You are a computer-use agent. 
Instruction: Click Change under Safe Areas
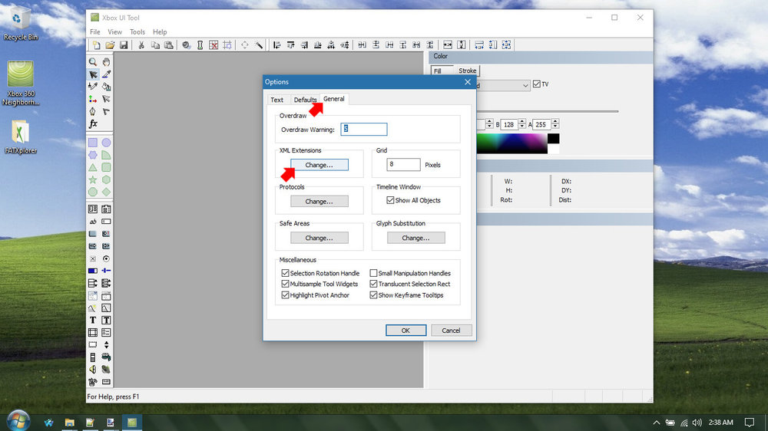(319, 238)
